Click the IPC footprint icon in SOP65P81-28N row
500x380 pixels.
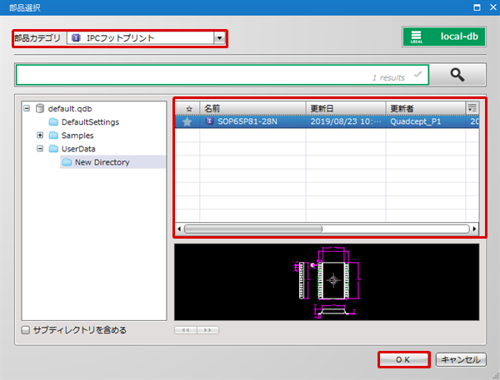[209, 121]
